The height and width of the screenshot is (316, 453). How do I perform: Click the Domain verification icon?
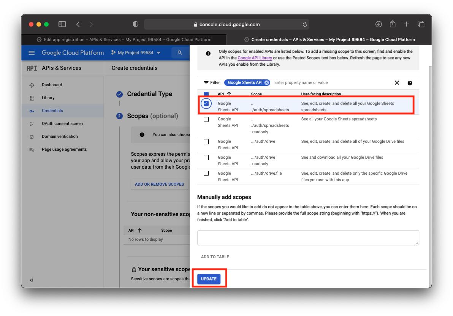coord(32,137)
